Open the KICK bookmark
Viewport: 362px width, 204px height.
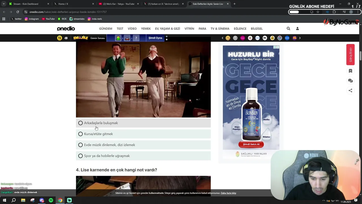pos(62,19)
